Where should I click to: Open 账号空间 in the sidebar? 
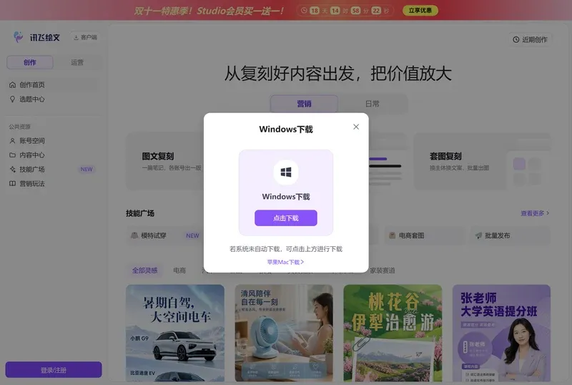click(x=53, y=141)
